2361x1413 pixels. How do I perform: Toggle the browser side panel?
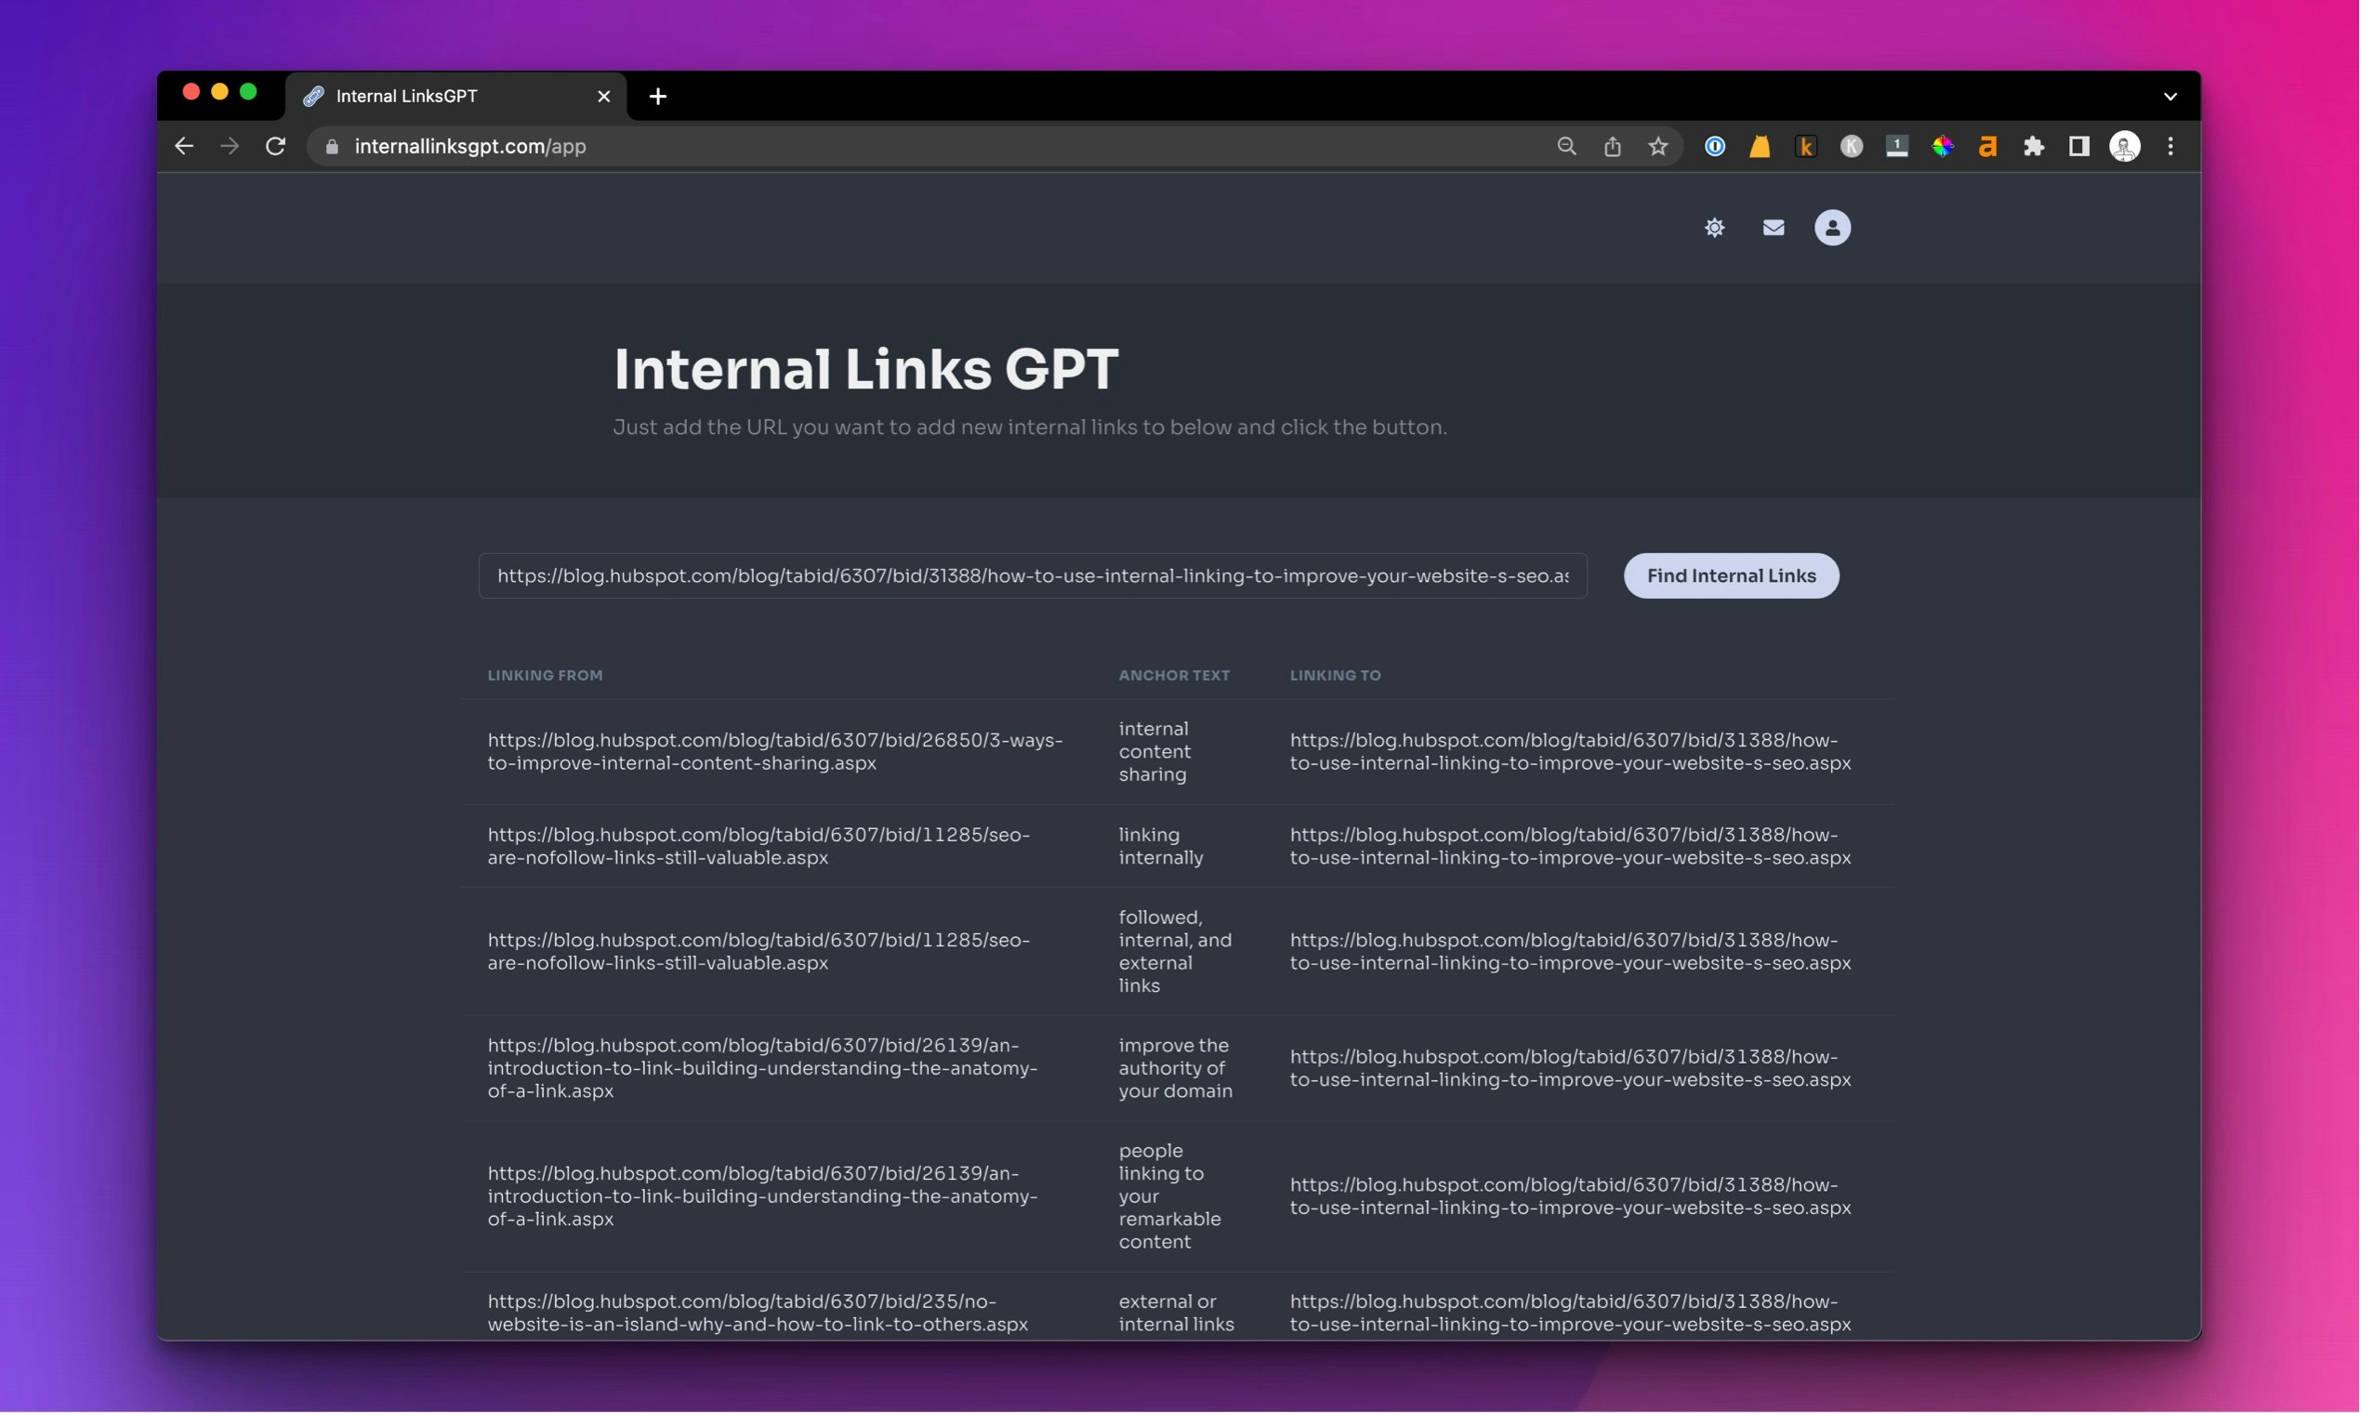(x=2079, y=147)
